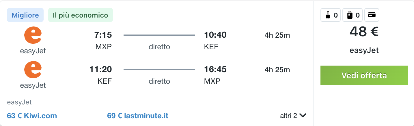
Task: Click the outbound departure time 7:15
Action: click(x=103, y=35)
